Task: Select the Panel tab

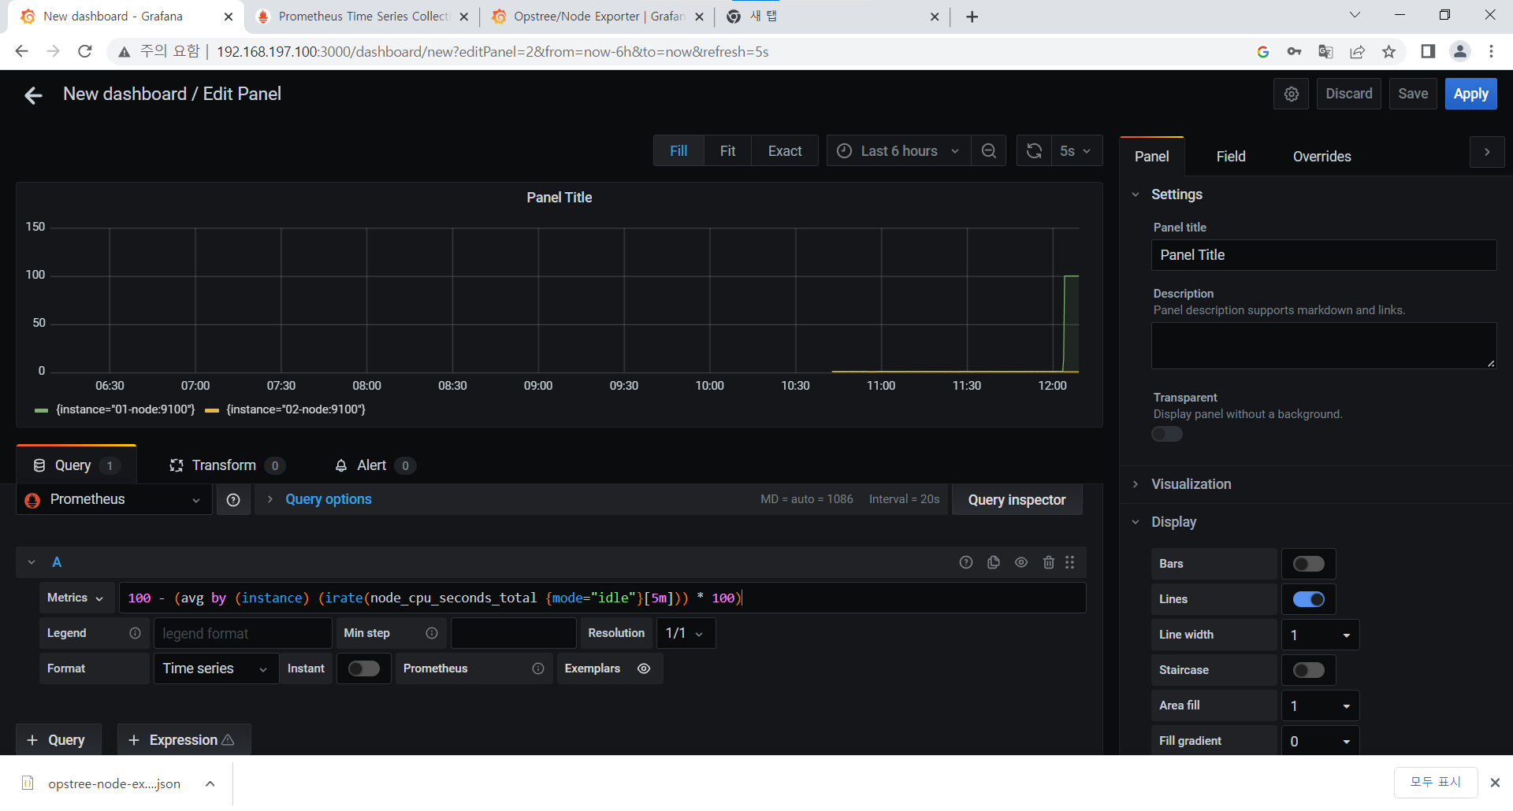Action: [1151, 157]
